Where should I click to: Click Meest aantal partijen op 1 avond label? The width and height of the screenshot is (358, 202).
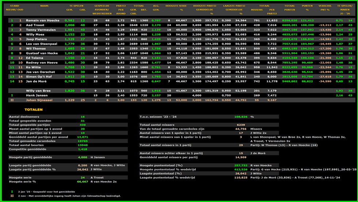tap(35, 129)
